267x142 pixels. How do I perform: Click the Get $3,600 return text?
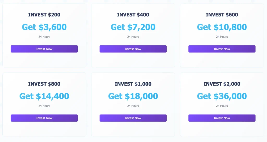coord(44,27)
